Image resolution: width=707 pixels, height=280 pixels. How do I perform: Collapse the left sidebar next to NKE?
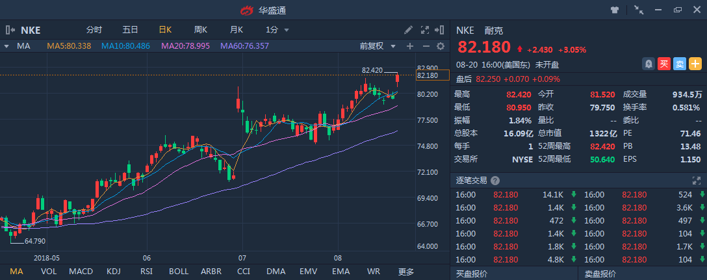click(10, 31)
